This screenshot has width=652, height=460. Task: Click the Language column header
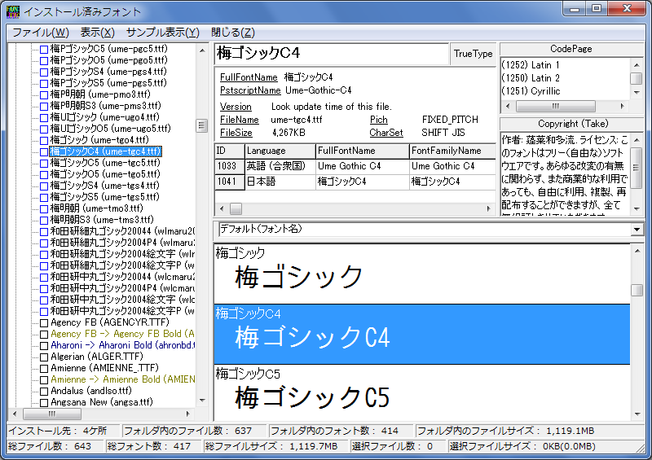coord(280,151)
